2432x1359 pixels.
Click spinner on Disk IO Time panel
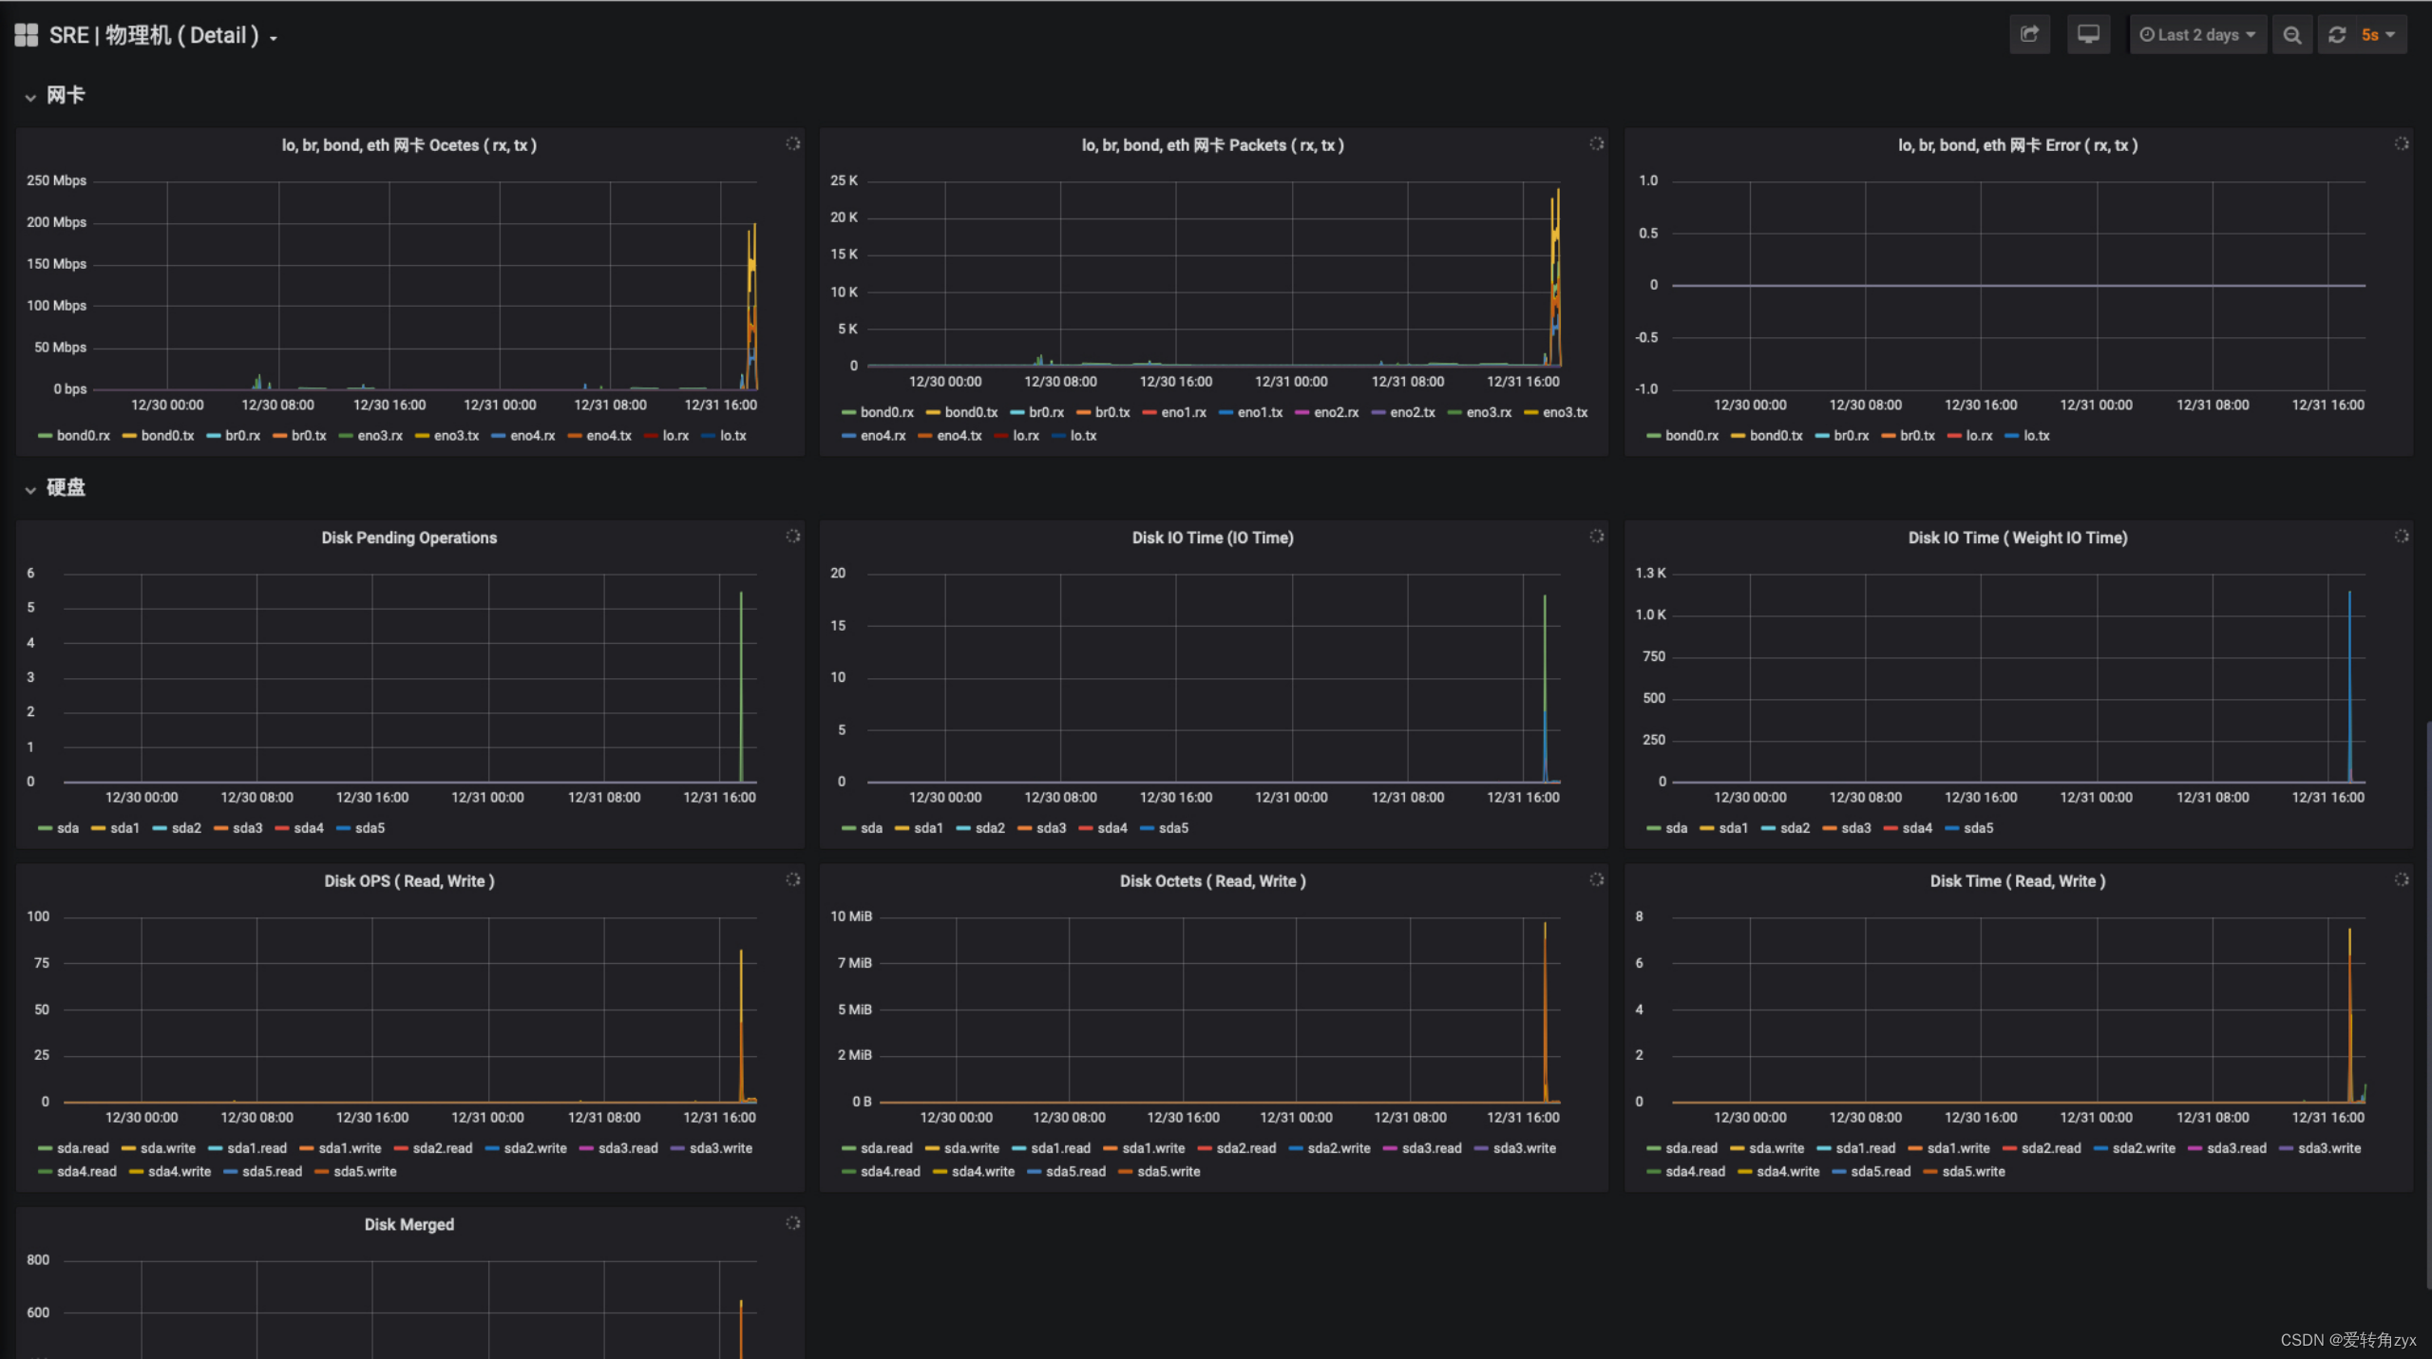point(1596,536)
